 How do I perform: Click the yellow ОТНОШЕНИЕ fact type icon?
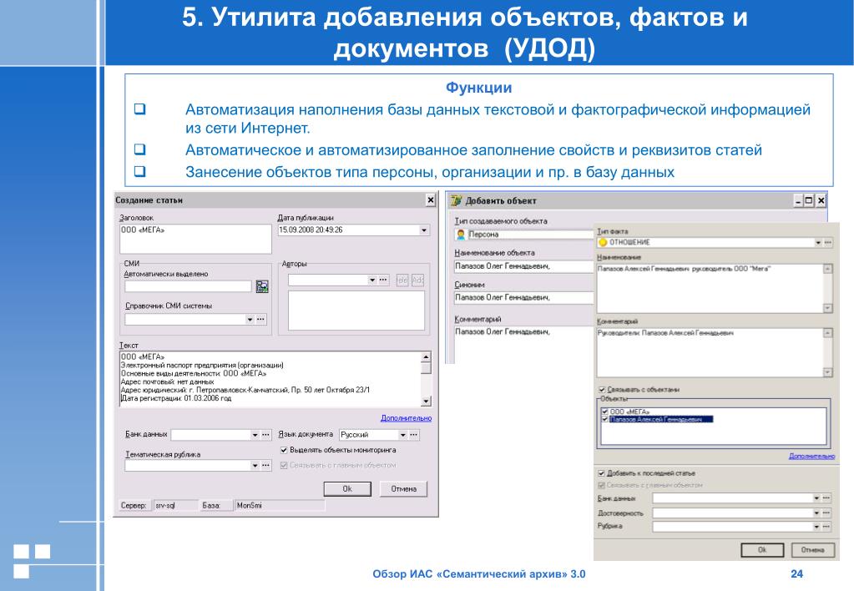(603, 242)
